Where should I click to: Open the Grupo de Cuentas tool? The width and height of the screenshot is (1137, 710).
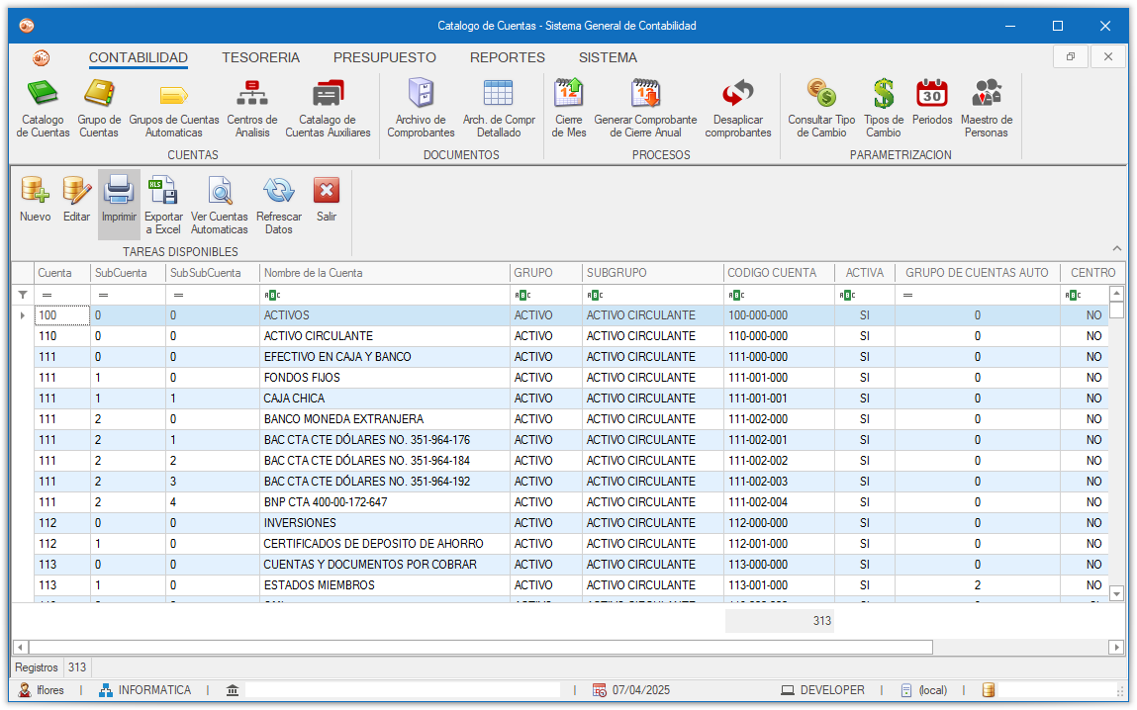99,108
